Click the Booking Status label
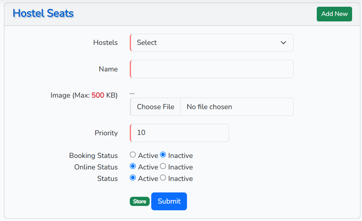The image size is (362, 221). 93,156
